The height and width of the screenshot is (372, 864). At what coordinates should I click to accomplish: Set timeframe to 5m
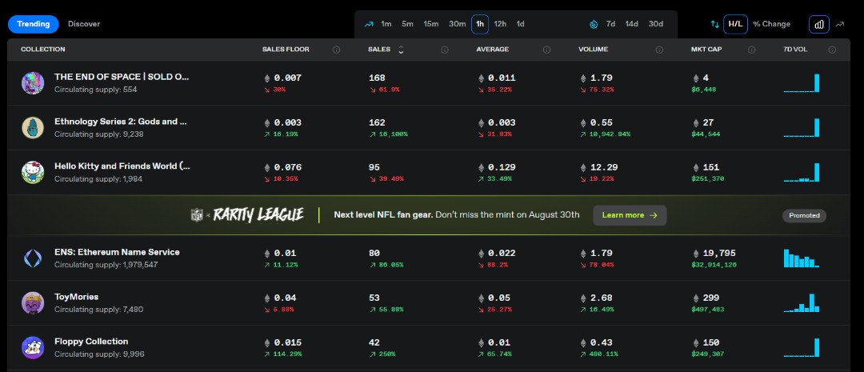coord(407,24)
